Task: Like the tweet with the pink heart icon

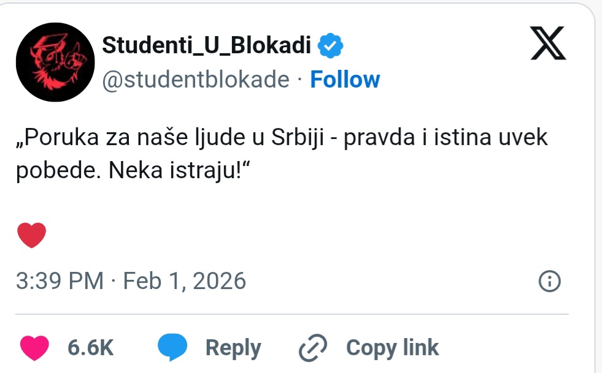Action: 34,347
